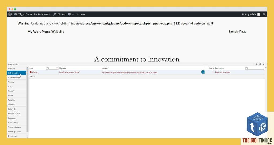Expand call stack toggle in Location cell
Screen dimensions: 274x145
(x=203, y=72)
